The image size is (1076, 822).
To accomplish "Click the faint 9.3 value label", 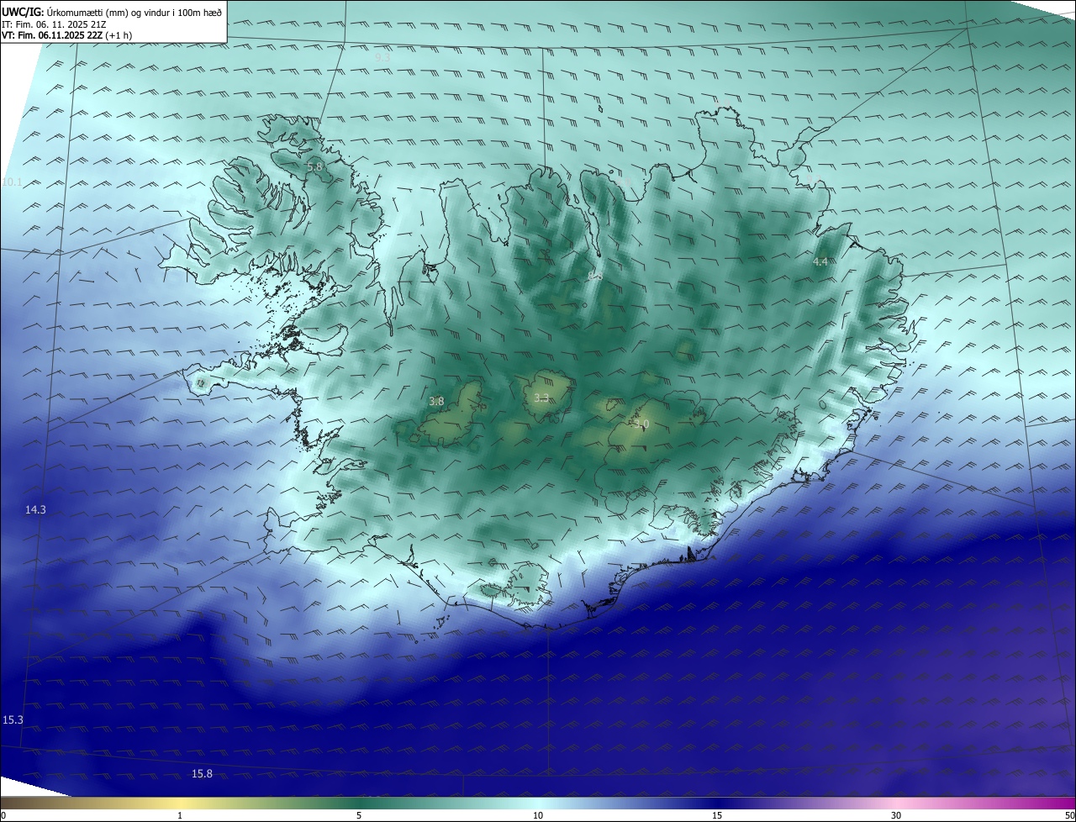I will 382,58.
